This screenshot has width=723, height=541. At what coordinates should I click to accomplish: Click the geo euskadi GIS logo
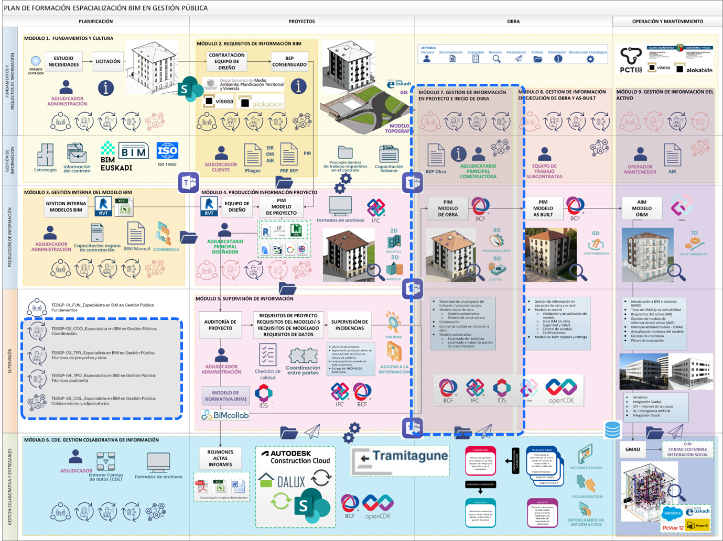[x=398, y=84]
